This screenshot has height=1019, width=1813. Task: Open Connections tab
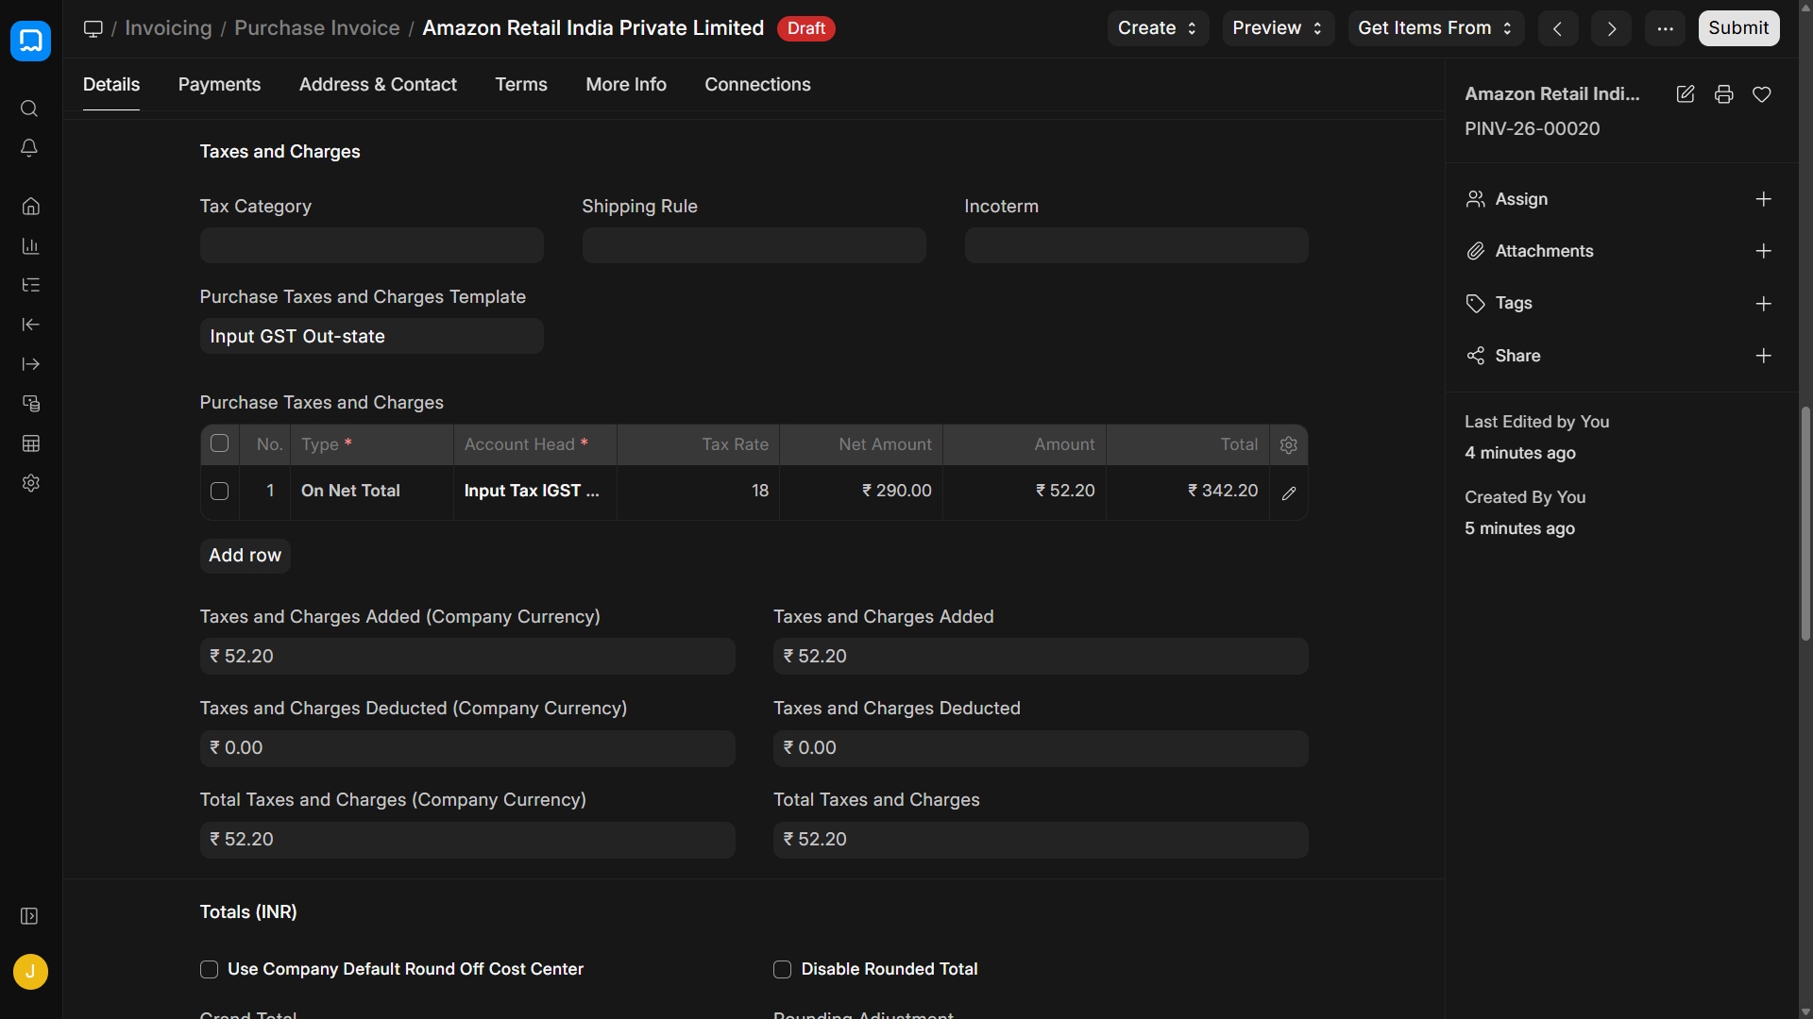coord(757,85)
